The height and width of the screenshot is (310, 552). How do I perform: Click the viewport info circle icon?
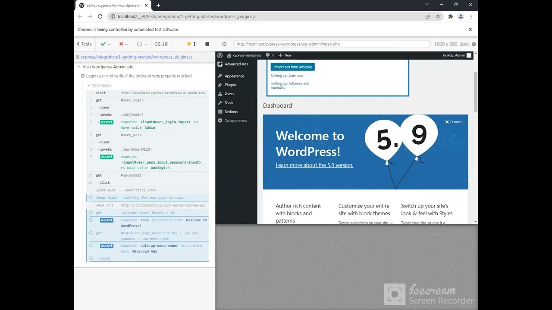pos(474,44)
